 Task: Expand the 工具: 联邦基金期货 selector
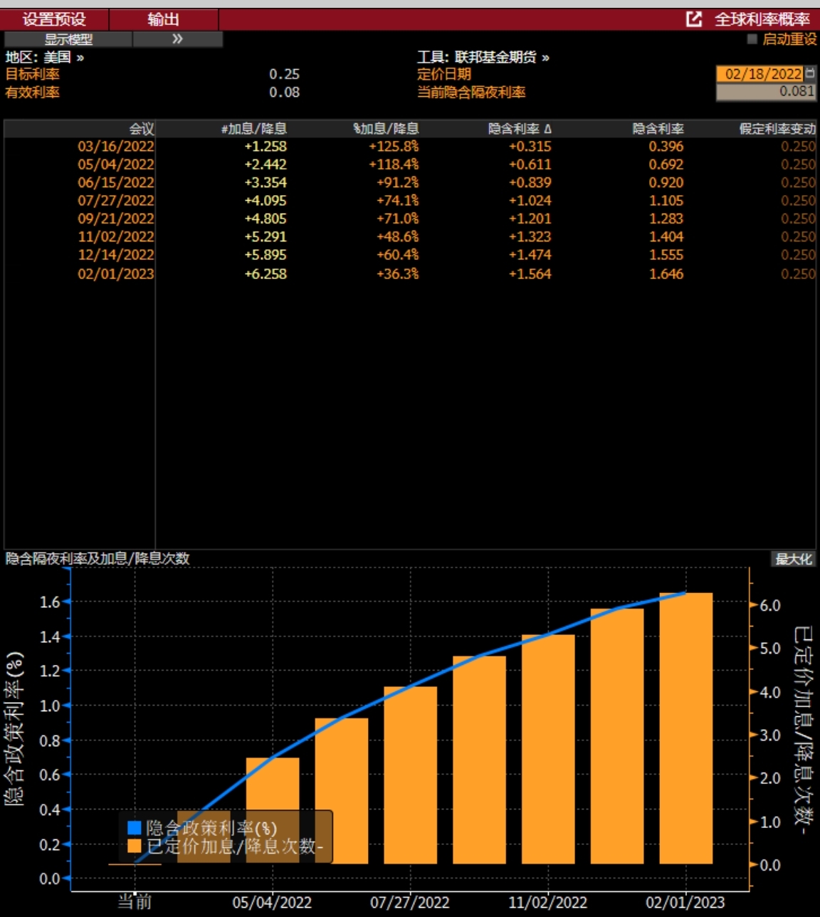point(483,57)
